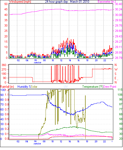Click the "E" compass label
This screenshot has height=150, width=123.
(115, 78)
